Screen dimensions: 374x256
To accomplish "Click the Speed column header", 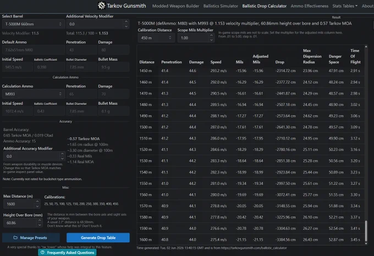I will (216, 62).
